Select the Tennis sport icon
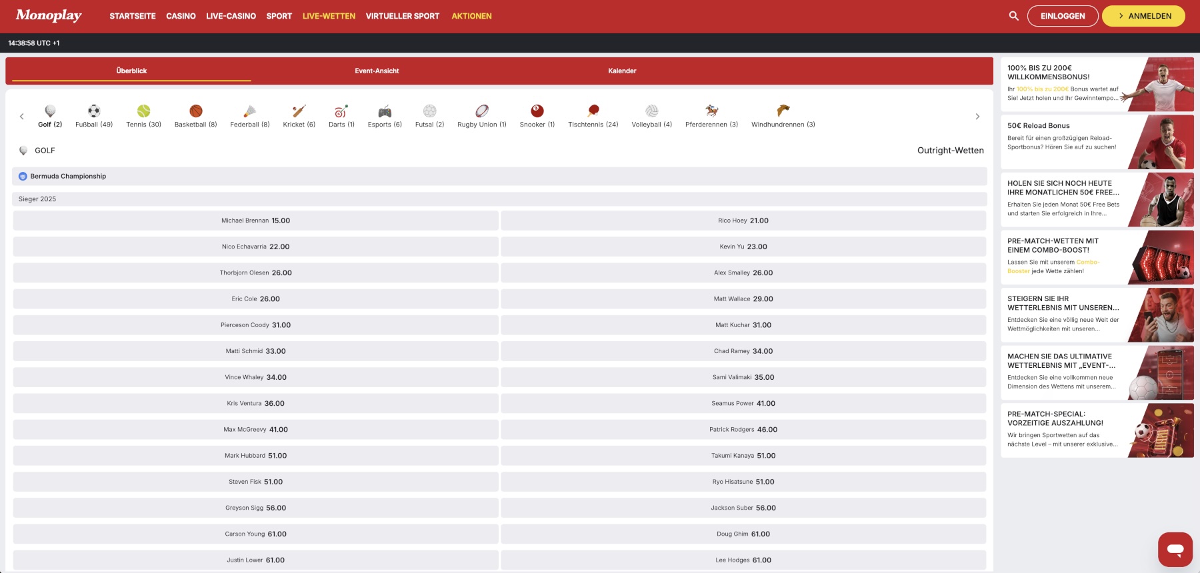The image size is (1200, 573). [144, 111]
